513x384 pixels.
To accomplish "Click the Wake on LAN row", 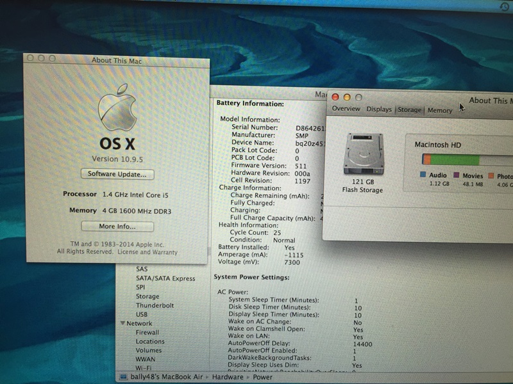I will point(296,337).
